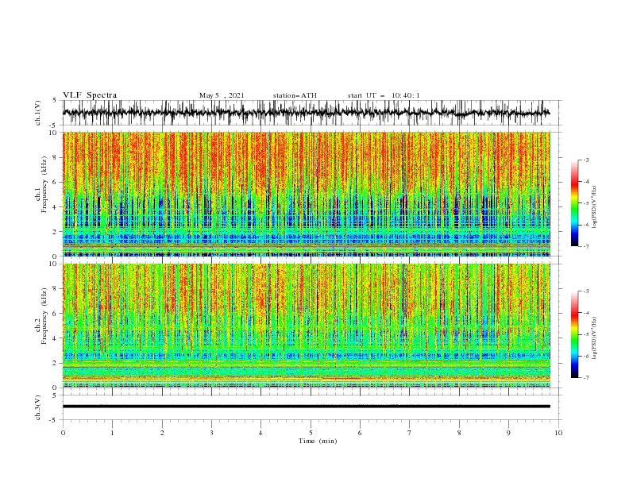Click the ch.1 waveform trace plot
Screen dimensions: 629x486
306,113
